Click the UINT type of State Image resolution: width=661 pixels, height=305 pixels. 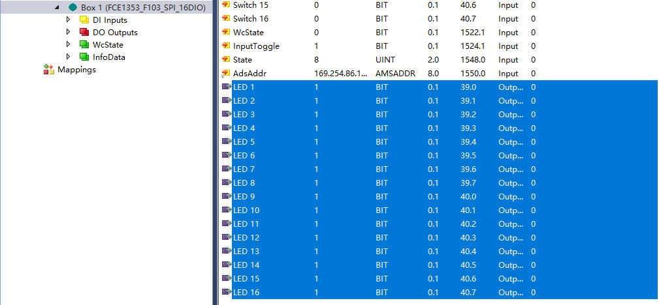[x=385, y=60]
